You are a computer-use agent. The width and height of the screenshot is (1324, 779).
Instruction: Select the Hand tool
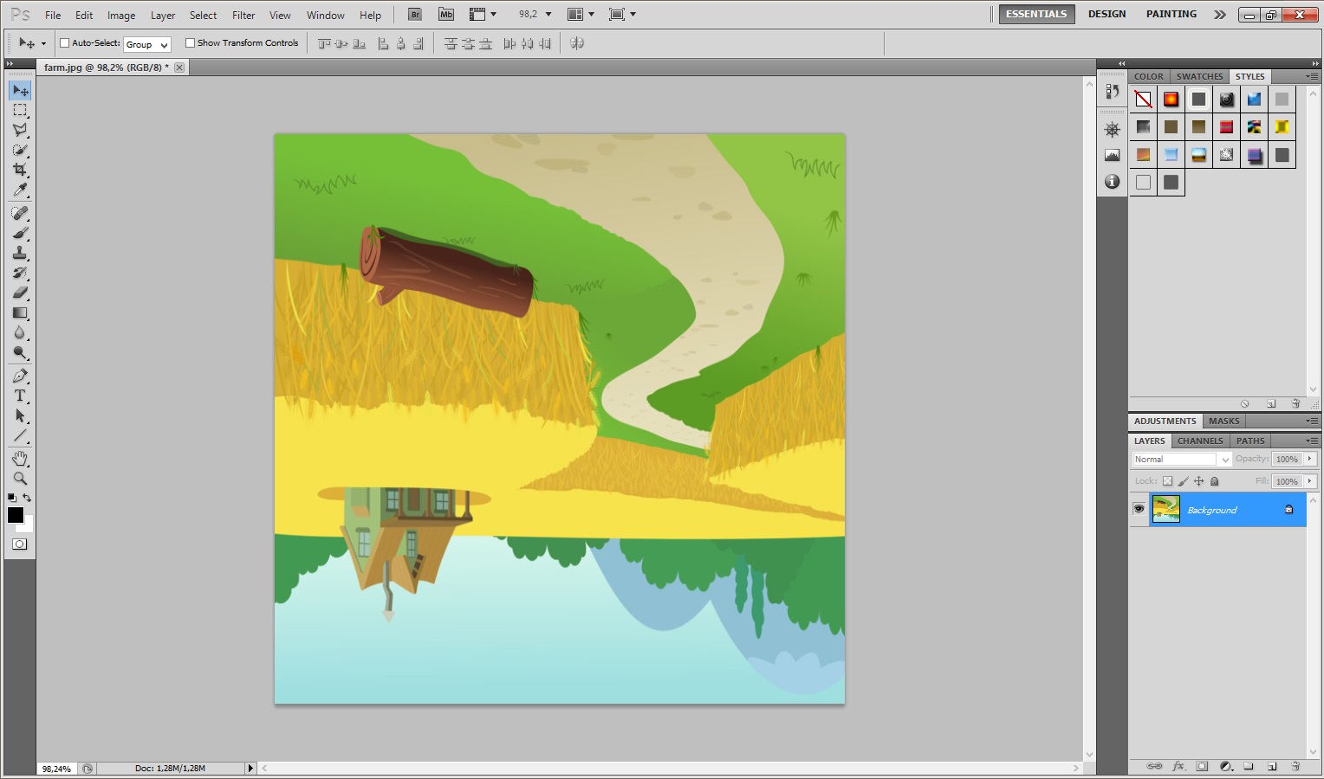pos(20,458)
